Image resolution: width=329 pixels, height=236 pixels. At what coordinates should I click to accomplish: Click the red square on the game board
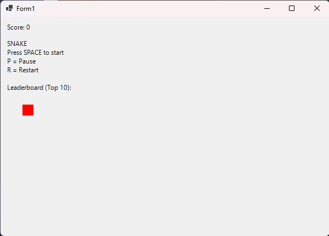pos(28,110)
